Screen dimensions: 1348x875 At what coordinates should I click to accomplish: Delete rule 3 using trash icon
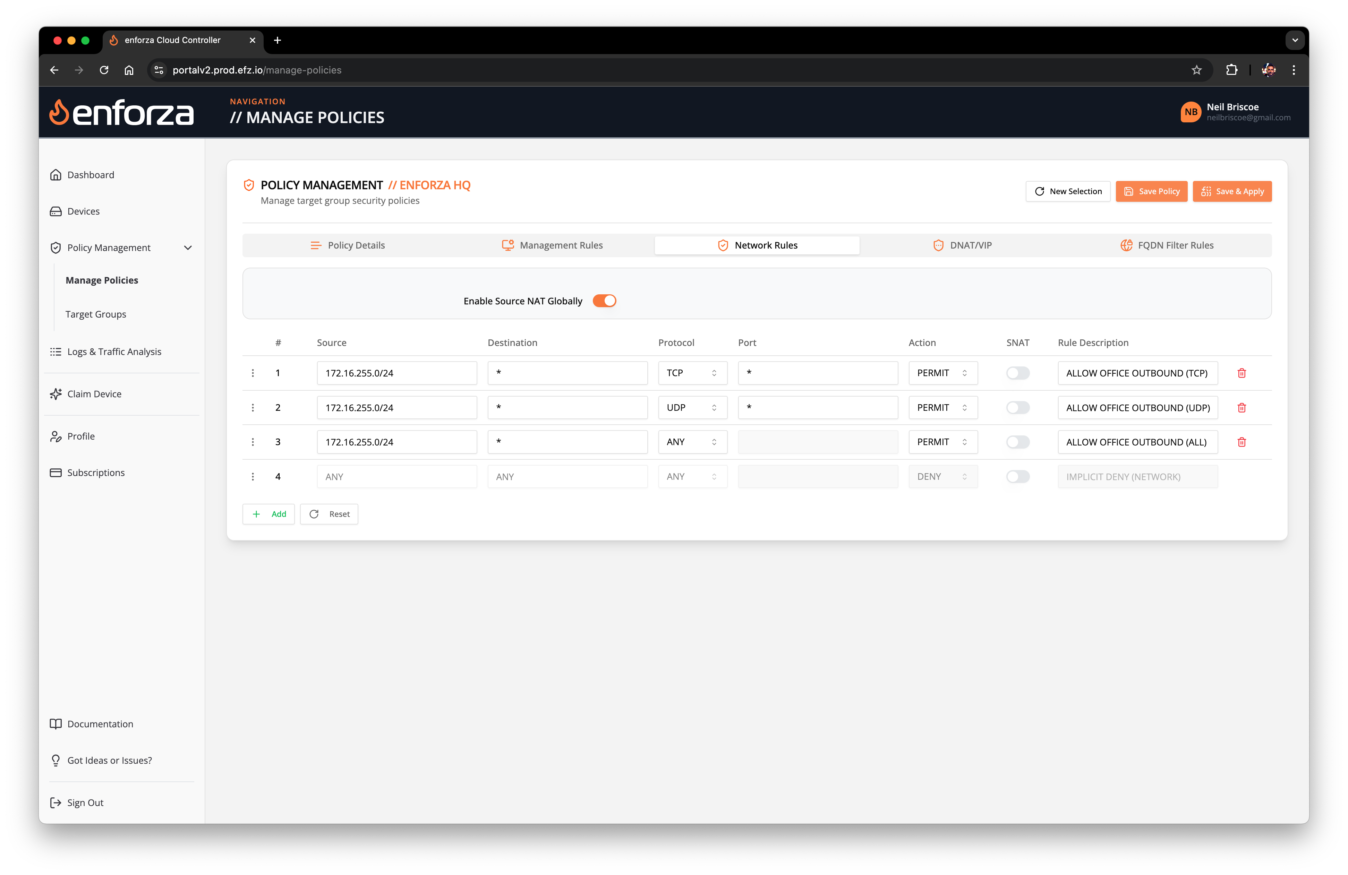pos(1242,442)
